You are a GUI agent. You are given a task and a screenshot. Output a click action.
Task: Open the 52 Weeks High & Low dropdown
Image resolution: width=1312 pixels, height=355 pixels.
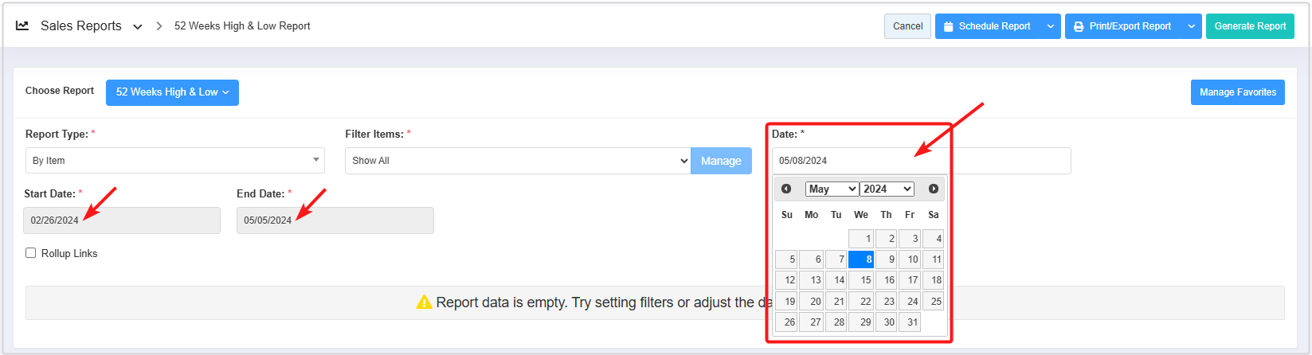coord(172,92)
